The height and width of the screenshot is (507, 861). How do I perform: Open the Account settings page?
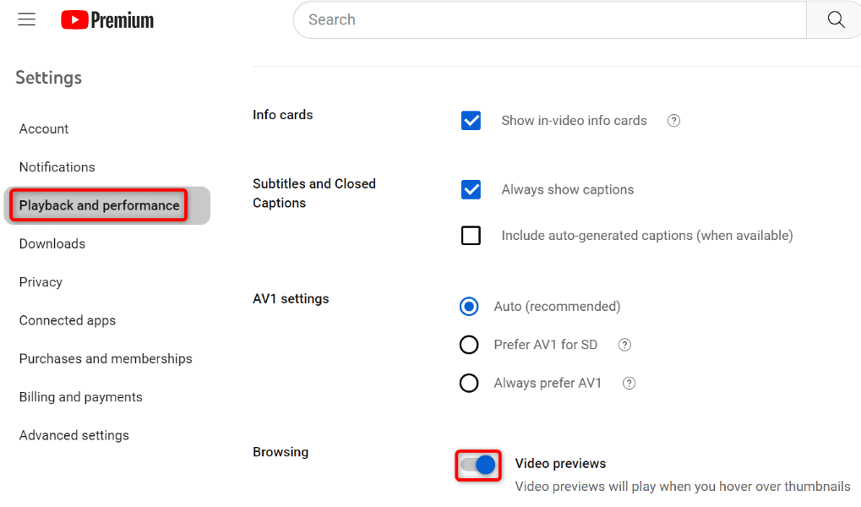pyautogui.click(x=44, y=129)
